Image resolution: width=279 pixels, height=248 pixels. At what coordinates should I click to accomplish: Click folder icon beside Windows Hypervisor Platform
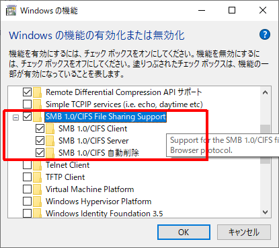point(38,201)
